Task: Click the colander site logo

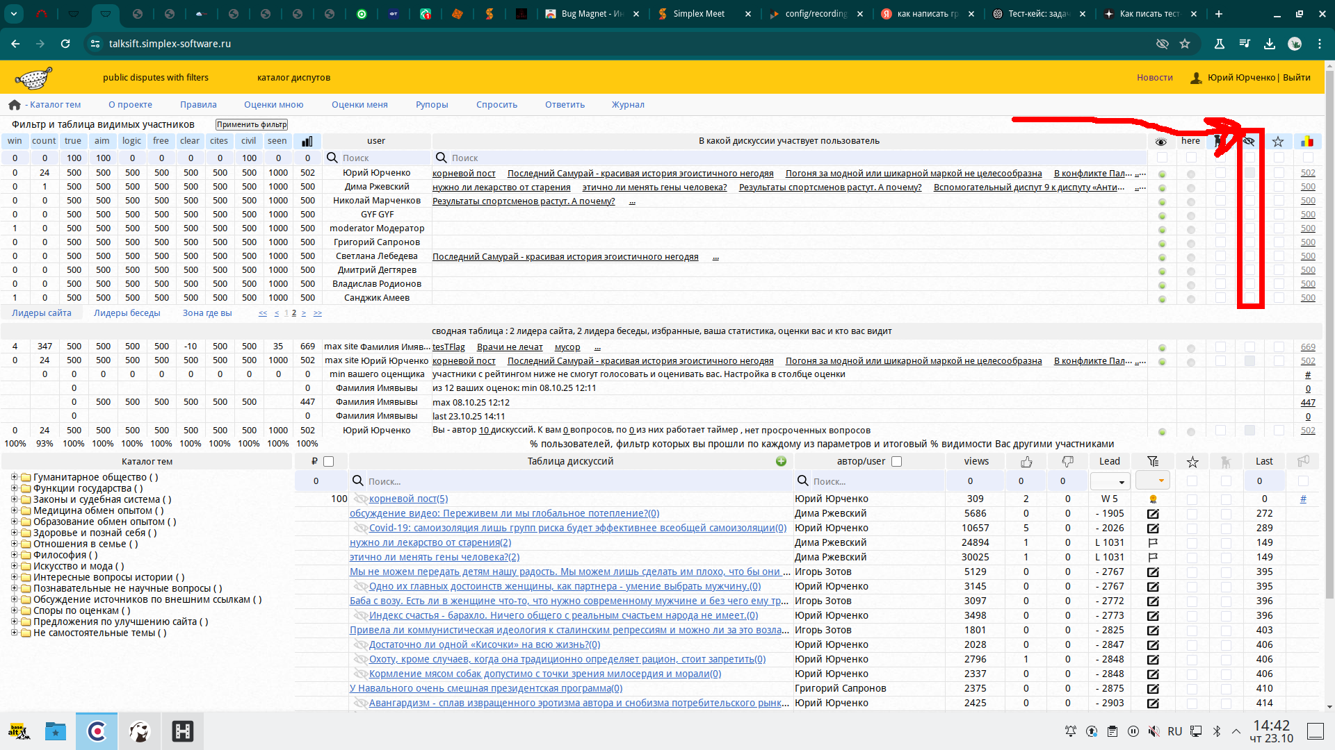Action: tap(33, 78)
